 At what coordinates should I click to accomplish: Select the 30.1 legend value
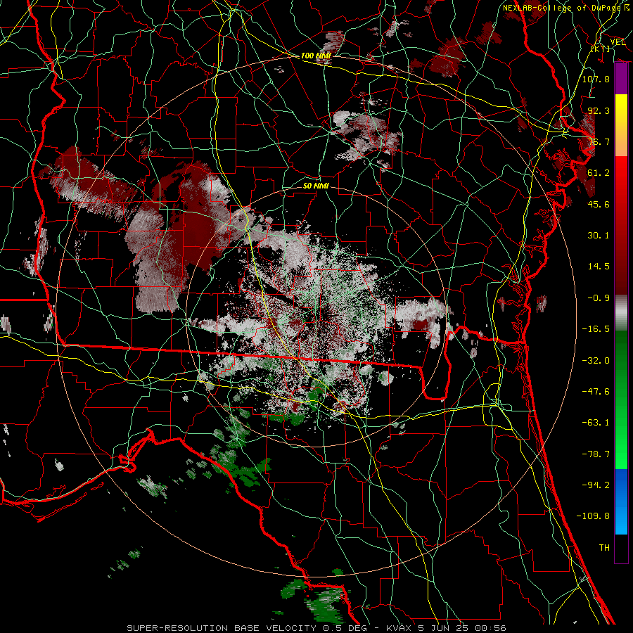click(599, 236)
